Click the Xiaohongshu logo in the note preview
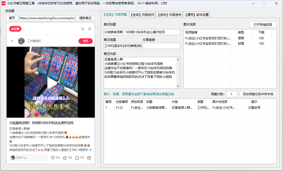 pos(16,29)
